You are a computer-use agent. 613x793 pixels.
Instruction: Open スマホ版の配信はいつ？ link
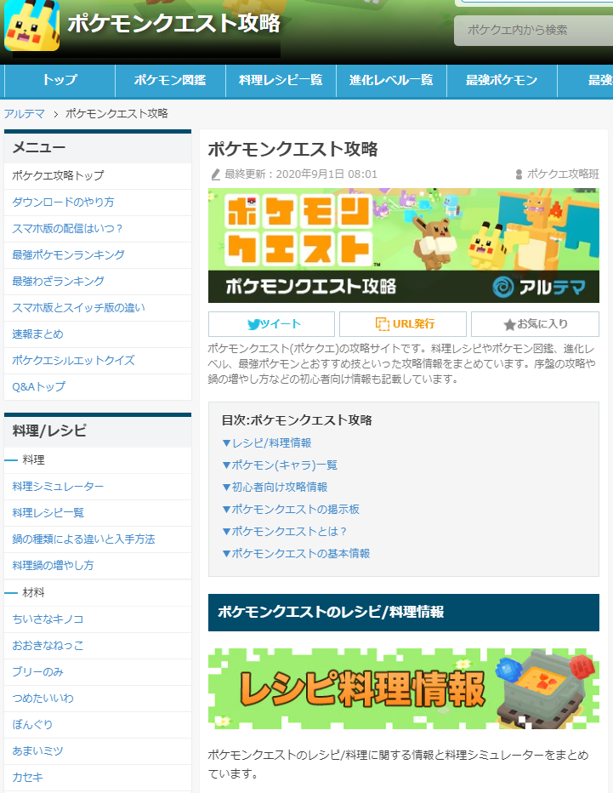pos(98,229)
